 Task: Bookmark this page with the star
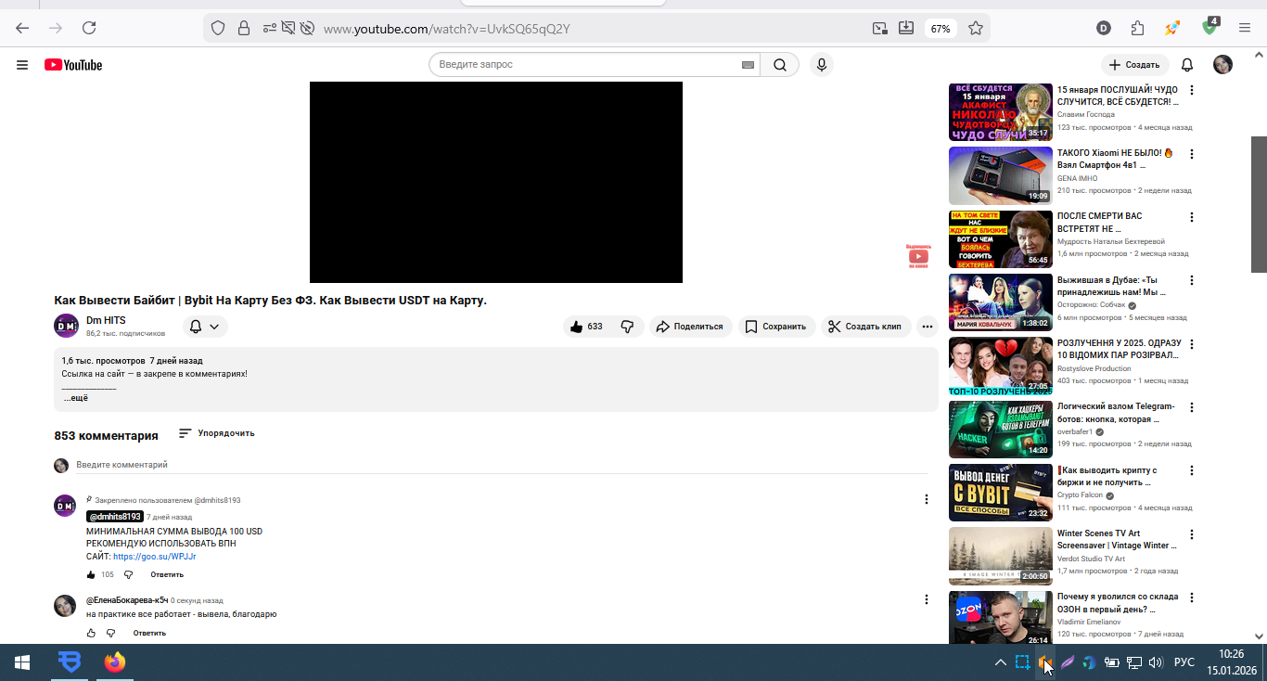pos(976,29)
